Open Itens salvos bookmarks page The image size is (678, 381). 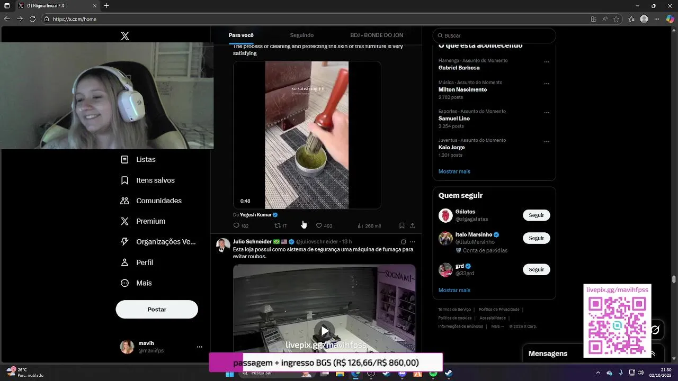tap(148, 180)
